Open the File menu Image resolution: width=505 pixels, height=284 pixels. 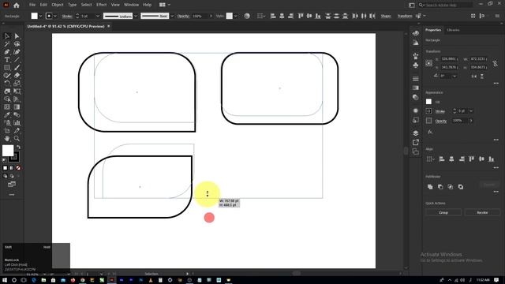click(32, 5)
